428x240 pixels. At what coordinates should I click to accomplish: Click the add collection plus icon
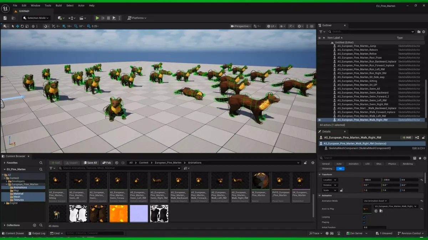point(35,225)
